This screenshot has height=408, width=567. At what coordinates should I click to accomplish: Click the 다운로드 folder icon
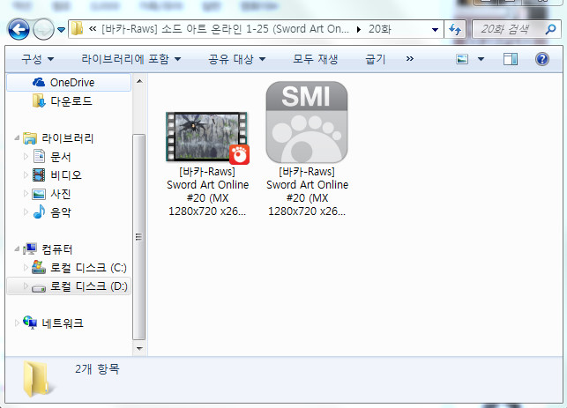(x=39, y=100)
